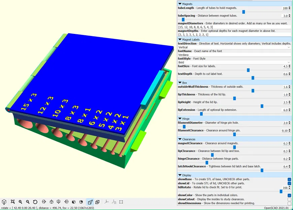Increase fontSize with the stepper arrow
The image size is (293, 210).
[290, 65]
